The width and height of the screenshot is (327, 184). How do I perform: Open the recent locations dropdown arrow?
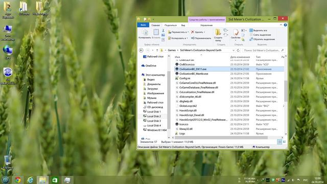pos(153,50)
